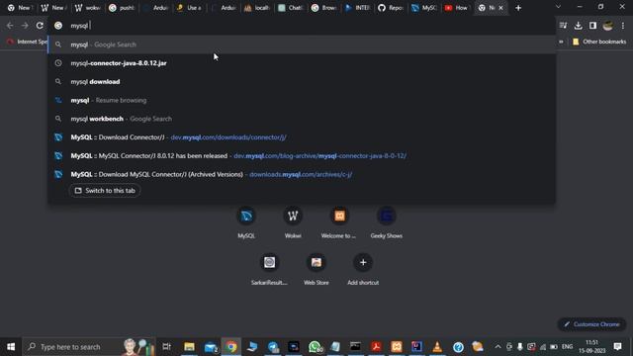633x356 pixels.
Task: Open the MySQL shortcut tile
Action: tap(246, 222)
